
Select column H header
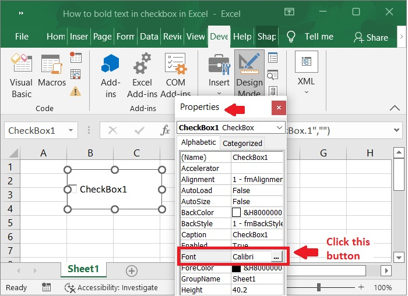pyautogui.click(x=370, y=153)
